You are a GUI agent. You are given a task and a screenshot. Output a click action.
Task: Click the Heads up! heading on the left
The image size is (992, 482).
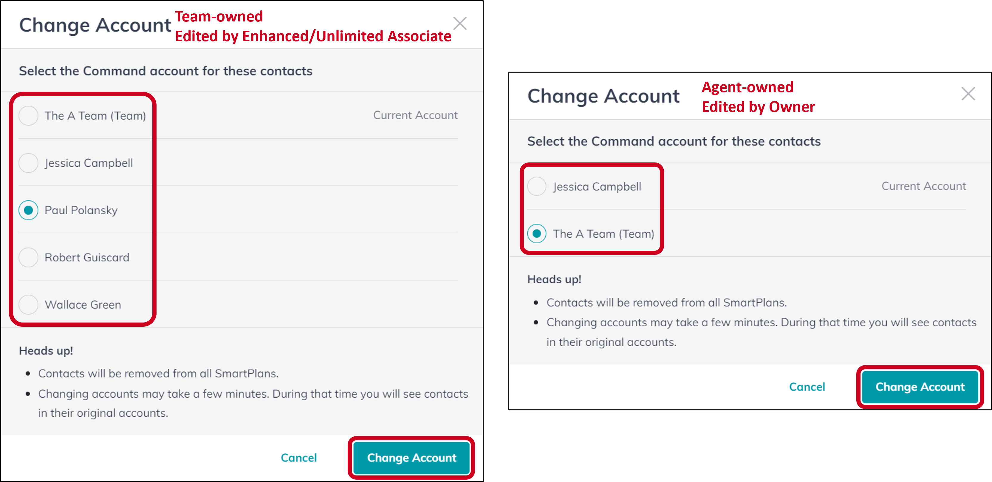[x=46, y=351]
